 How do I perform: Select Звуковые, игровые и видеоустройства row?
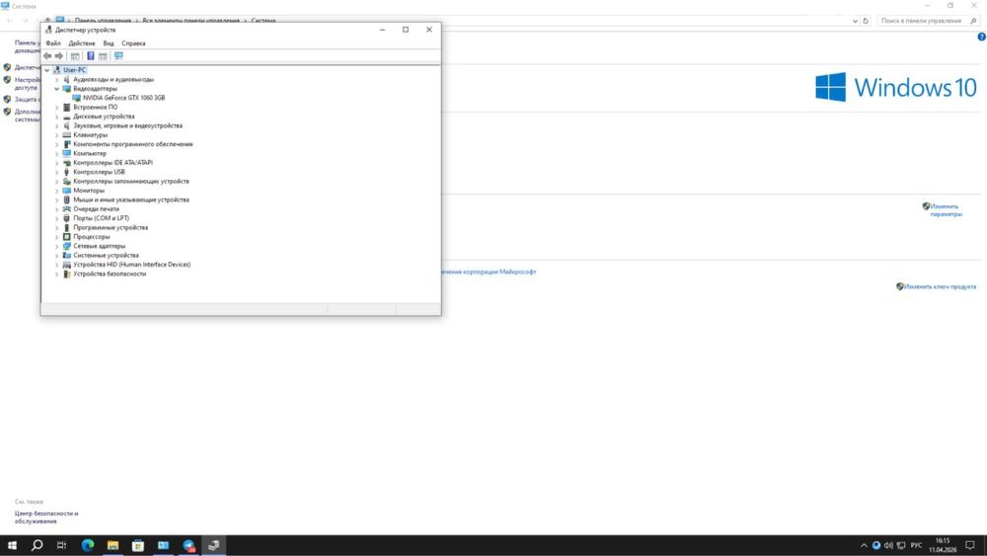point(127,125)
